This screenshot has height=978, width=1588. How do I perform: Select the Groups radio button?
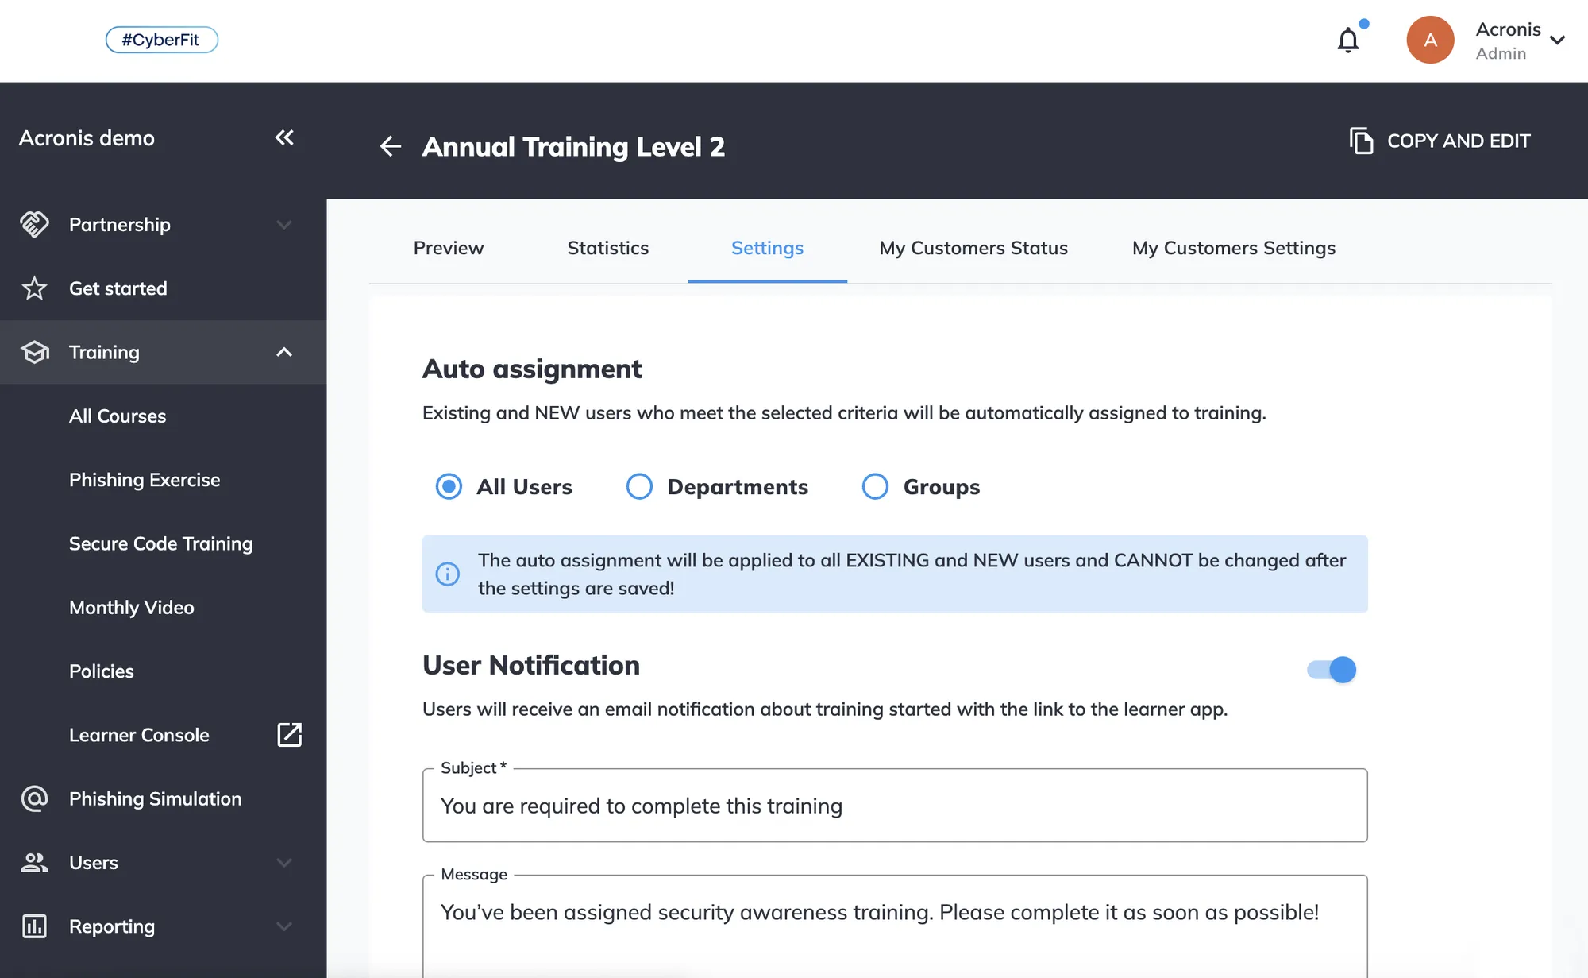pos(875,486)
